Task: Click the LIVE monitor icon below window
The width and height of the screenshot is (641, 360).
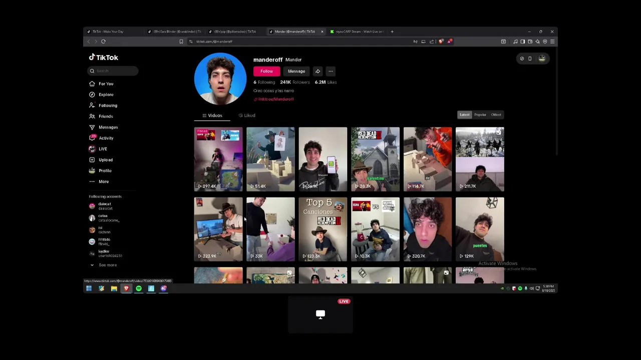Action: tap(320, 314)
